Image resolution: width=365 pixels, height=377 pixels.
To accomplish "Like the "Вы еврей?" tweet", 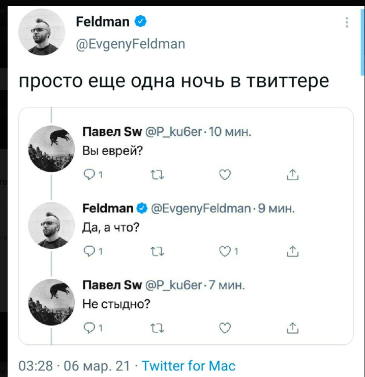I will (224, 176).
